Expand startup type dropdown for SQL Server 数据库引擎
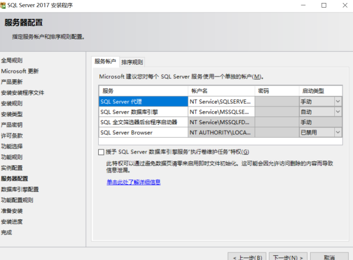Screen dimensions: 353x260 coord(338,112)
